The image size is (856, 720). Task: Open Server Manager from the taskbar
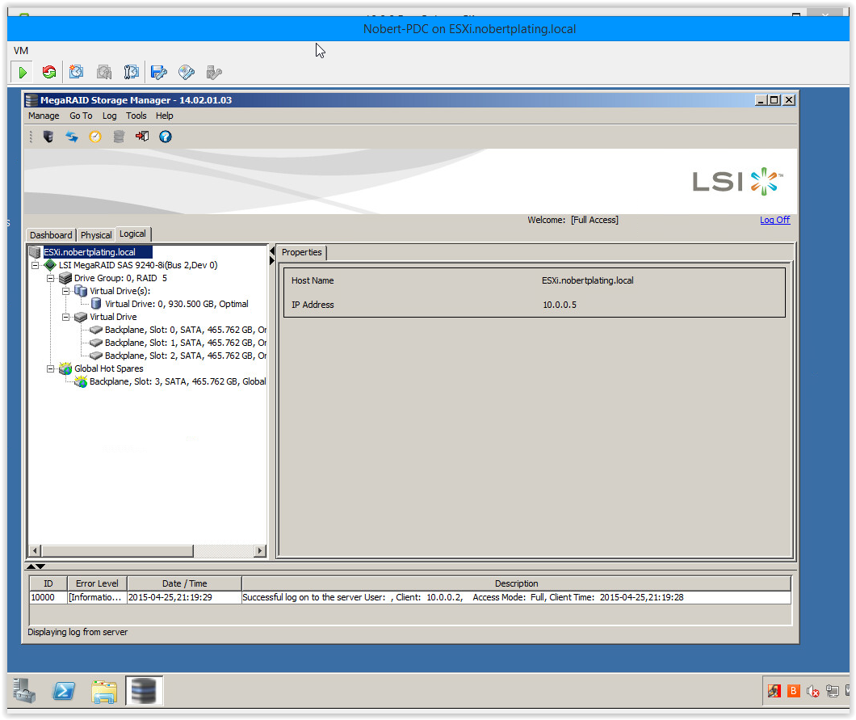tap(24, 691)
